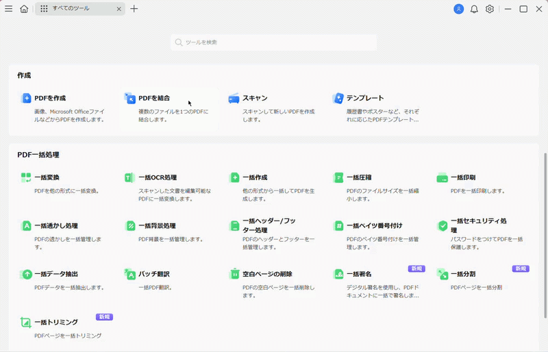Click the 一括背景処理 icon
This screenshot has height=352, width=548.
(130, 226)
